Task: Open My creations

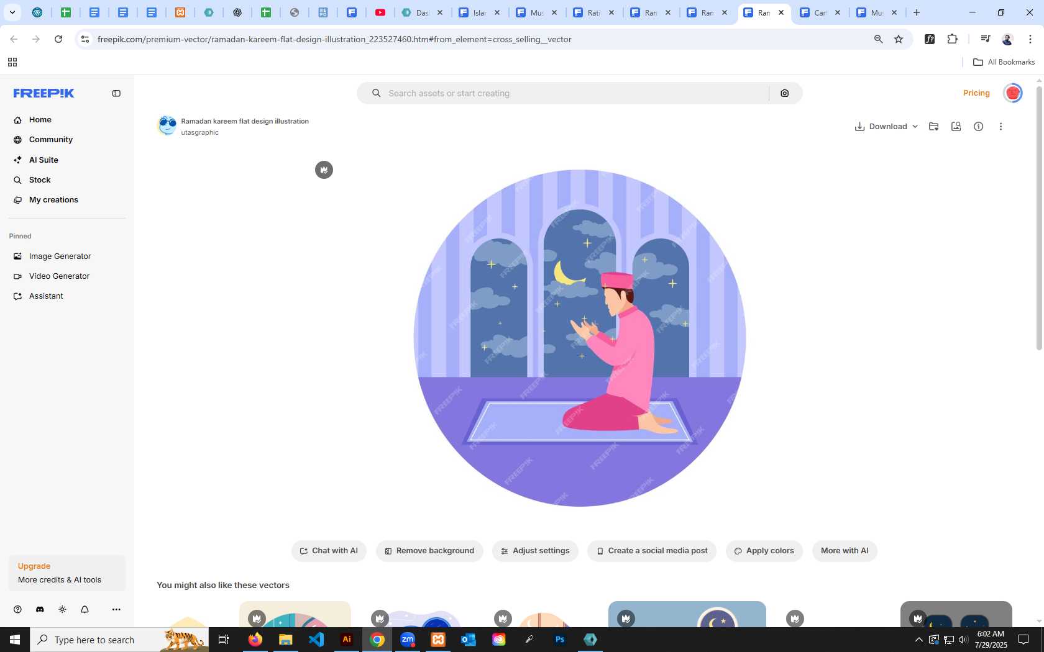Action: pyautogui.click(x=53, y=200)
